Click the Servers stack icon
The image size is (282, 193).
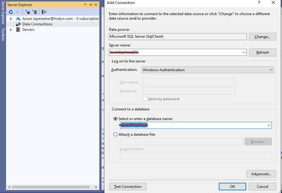(18, 29)
